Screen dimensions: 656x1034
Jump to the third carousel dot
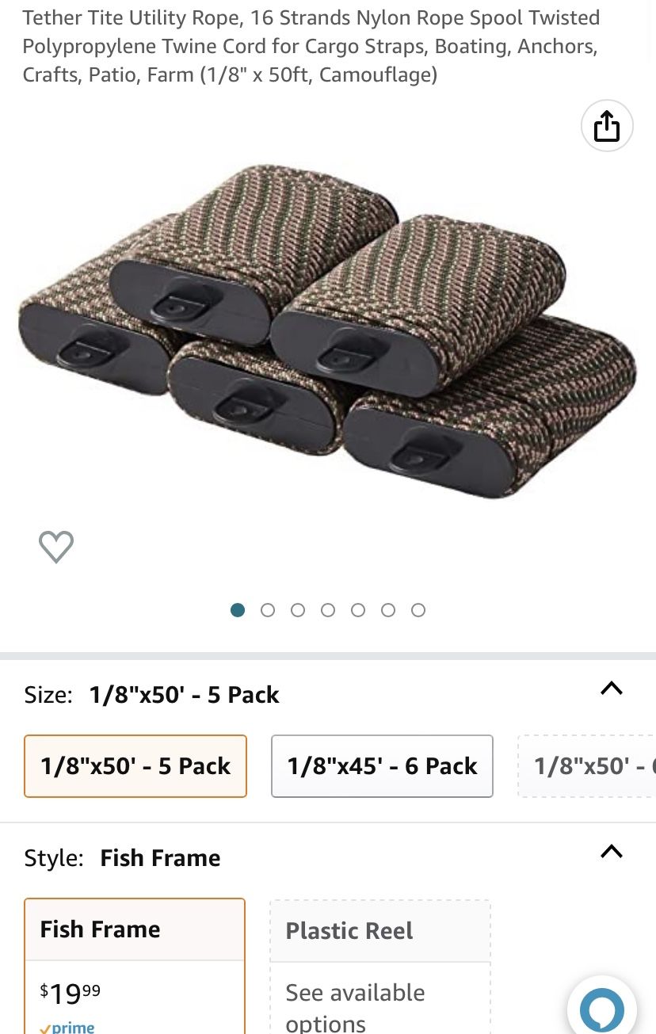[x=298, y=610]
